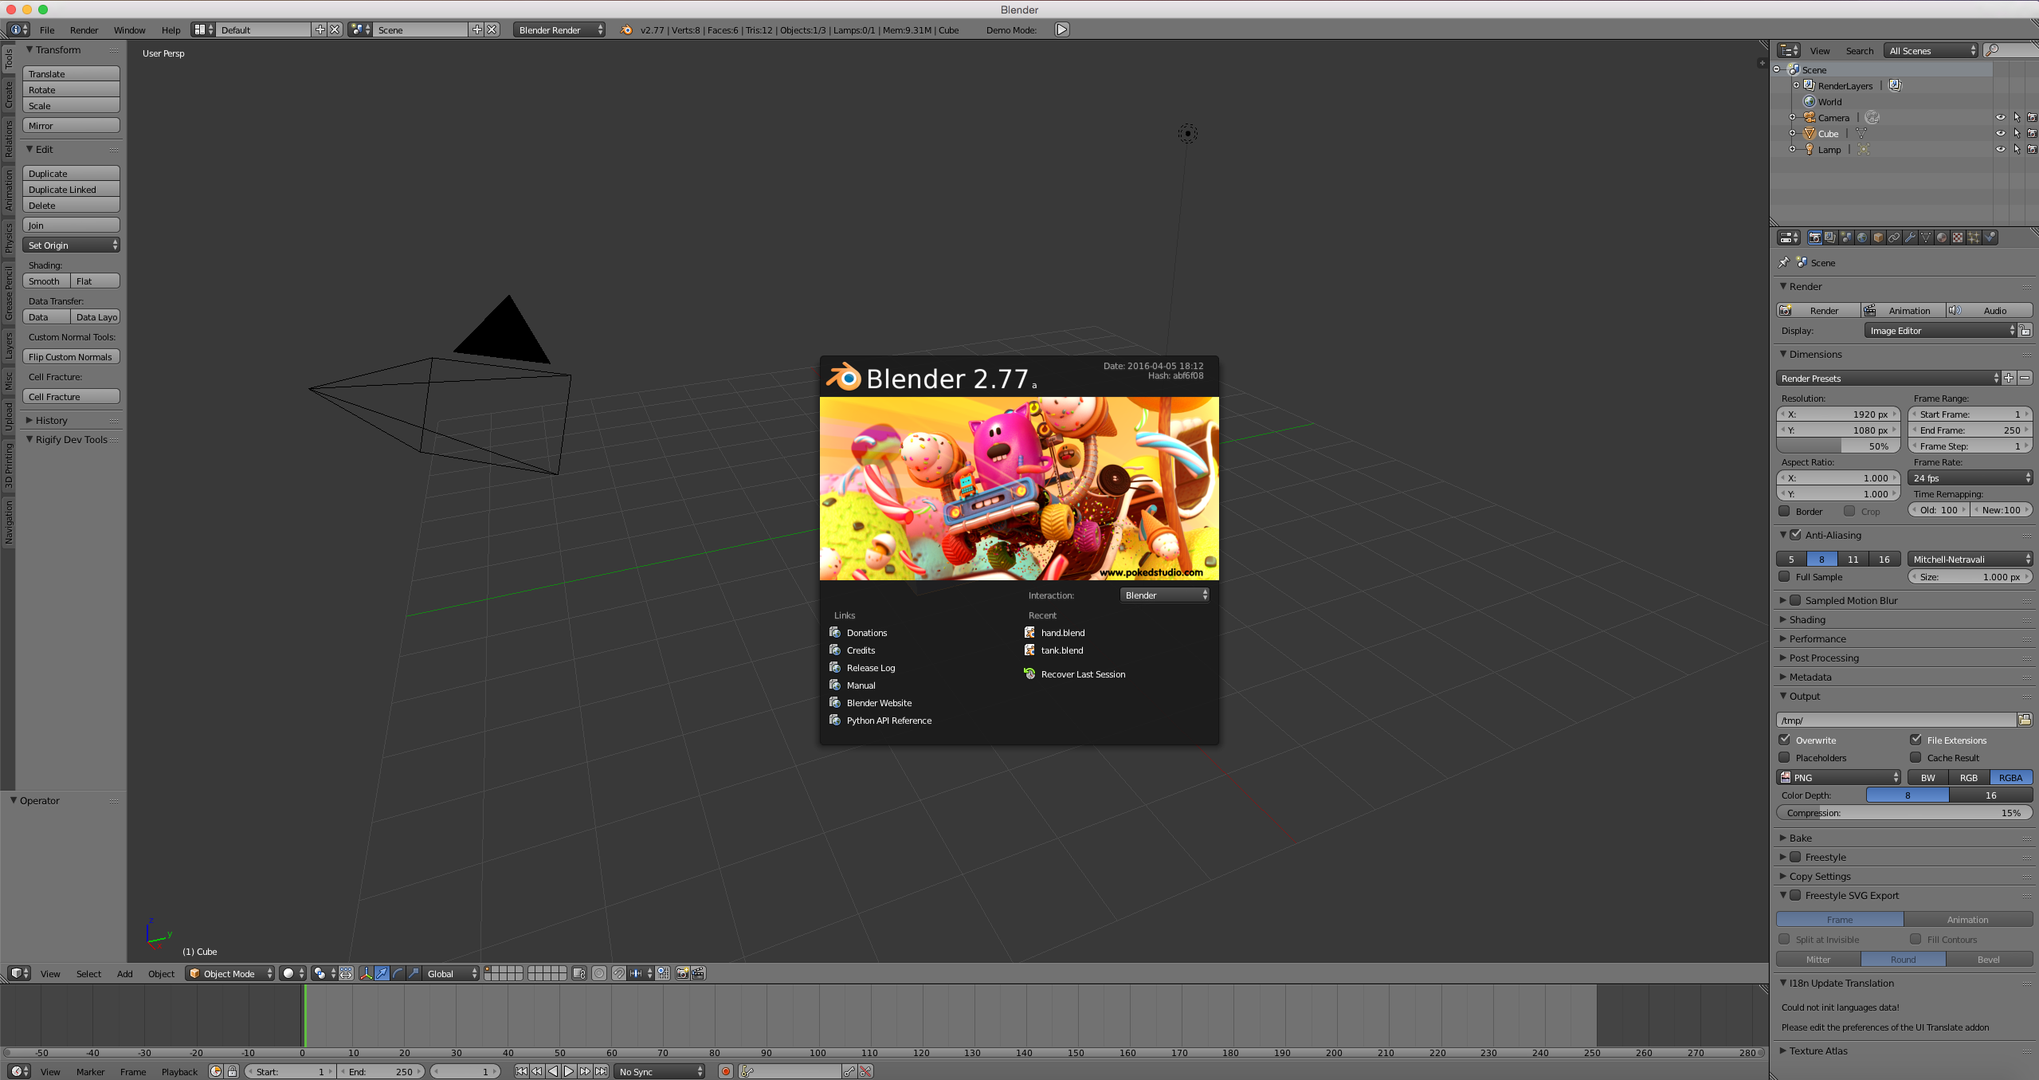
Task: Open the Modifiers wrench tab
Action: click(x=1910, y=238)
